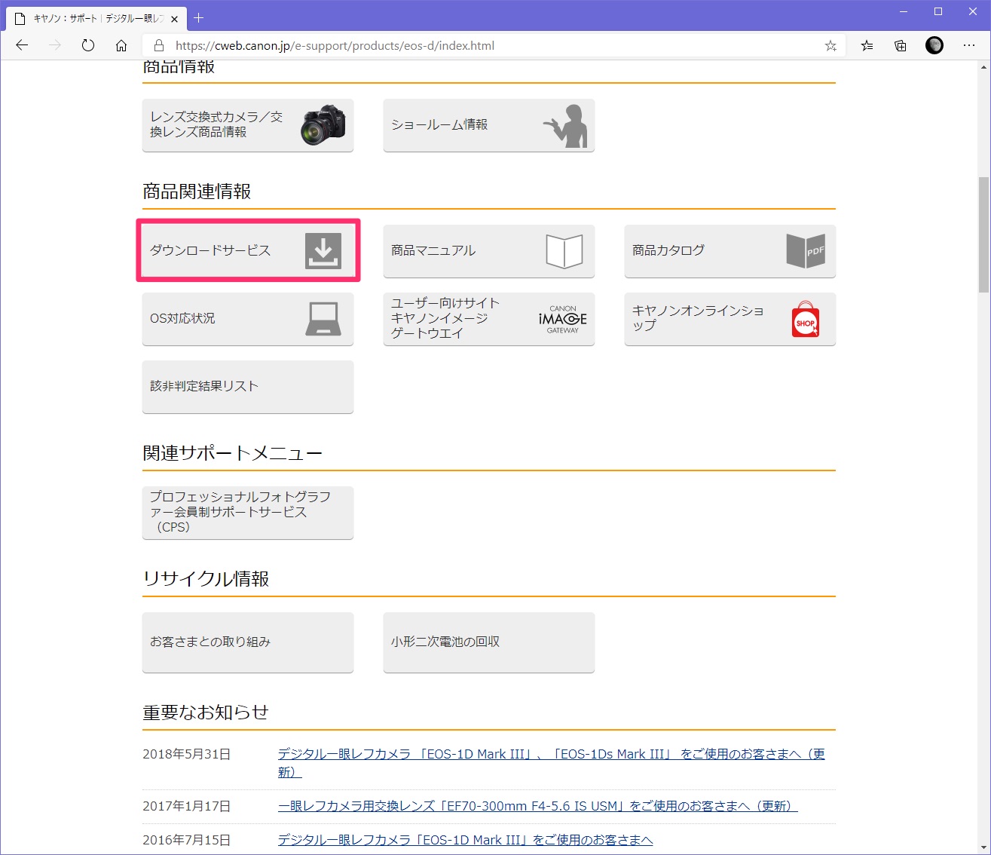This screenshot has height=855, width=991.
Task: Click the open book manual icon
Action: pyautogui.click(x=564, y=251)
